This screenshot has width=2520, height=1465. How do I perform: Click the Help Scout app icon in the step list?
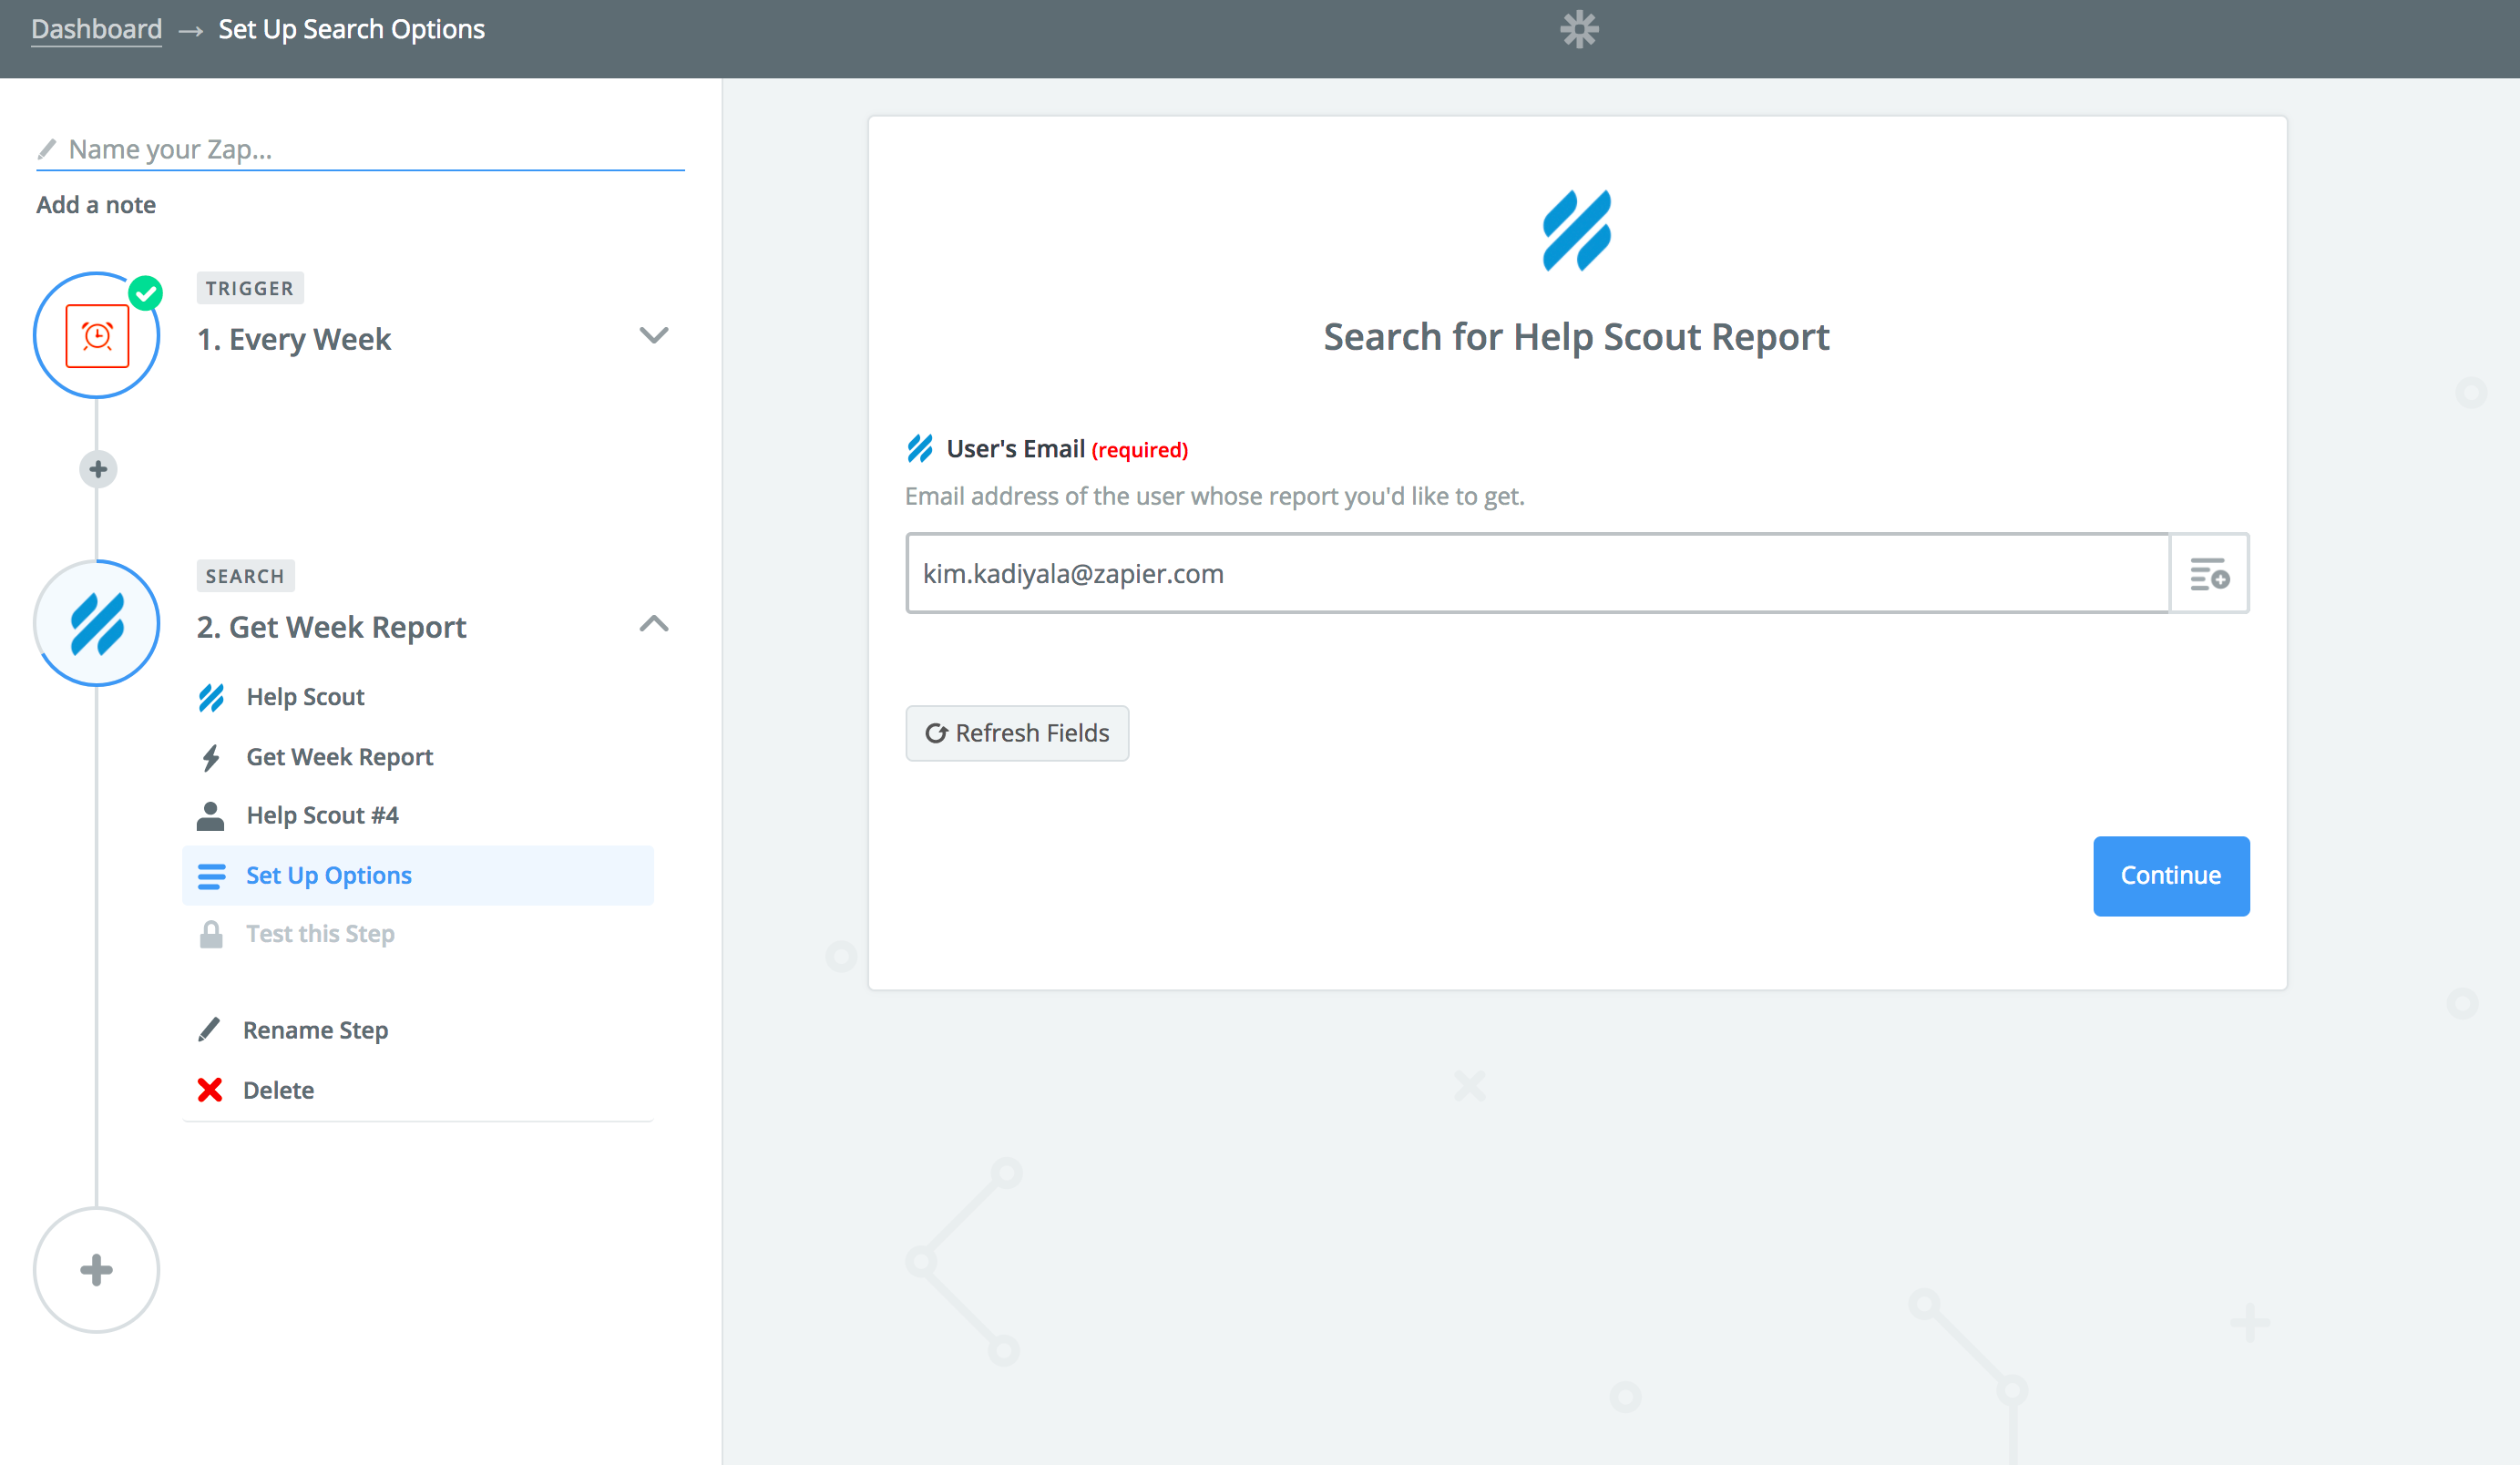click(211, 697)
